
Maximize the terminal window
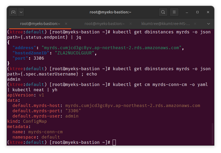click(197, 12)
